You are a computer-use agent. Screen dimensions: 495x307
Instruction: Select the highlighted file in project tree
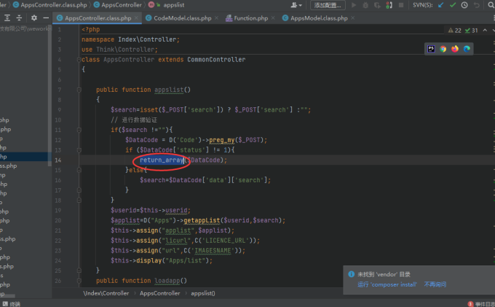tap(24, 157)
